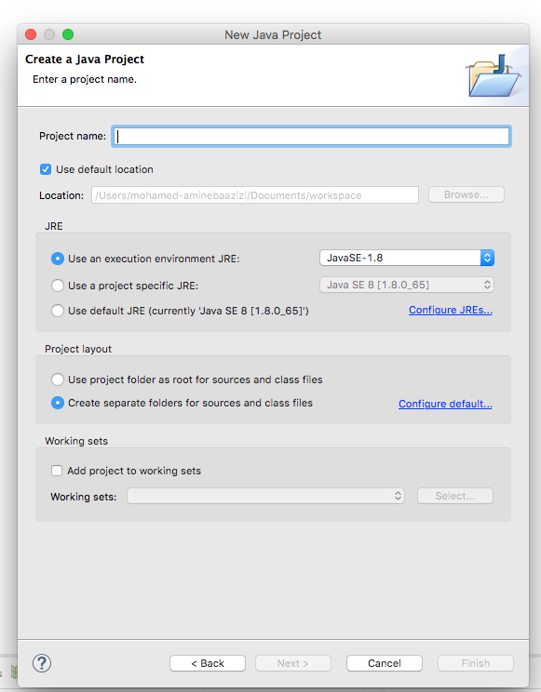Viewport: 541px width, 692px height.
Task: Open the JavaSE-1.8 execution environment dropdown
Action: (x=407, y=258)
